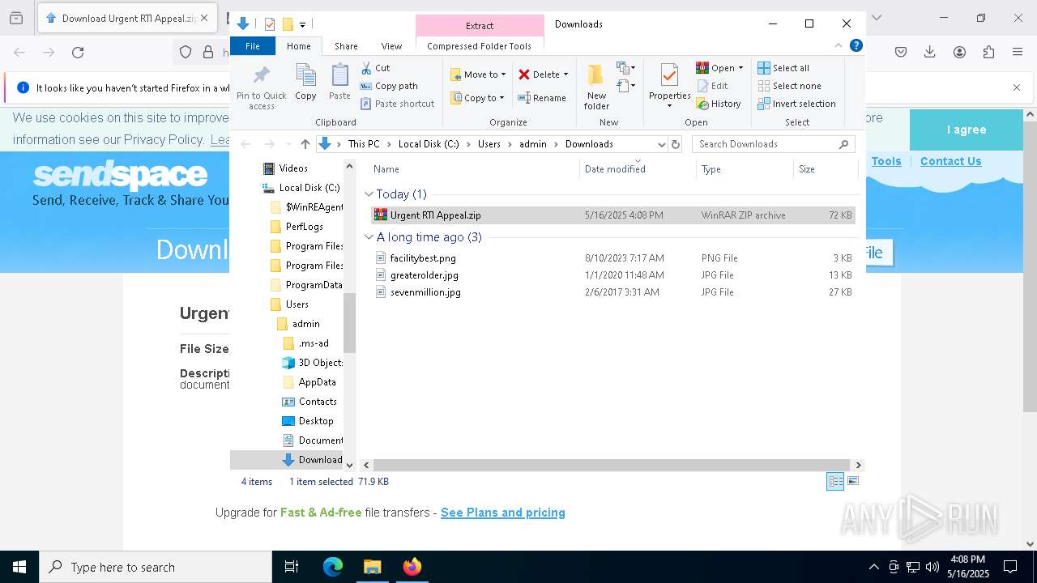The width and height of the screenshot is (1037, 583).
Task: Open Task View on taskbar
Action: click(x=292, y=567)
